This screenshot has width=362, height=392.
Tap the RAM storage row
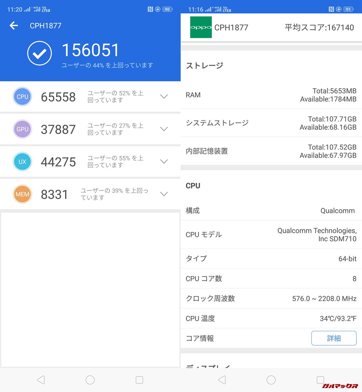271,95
